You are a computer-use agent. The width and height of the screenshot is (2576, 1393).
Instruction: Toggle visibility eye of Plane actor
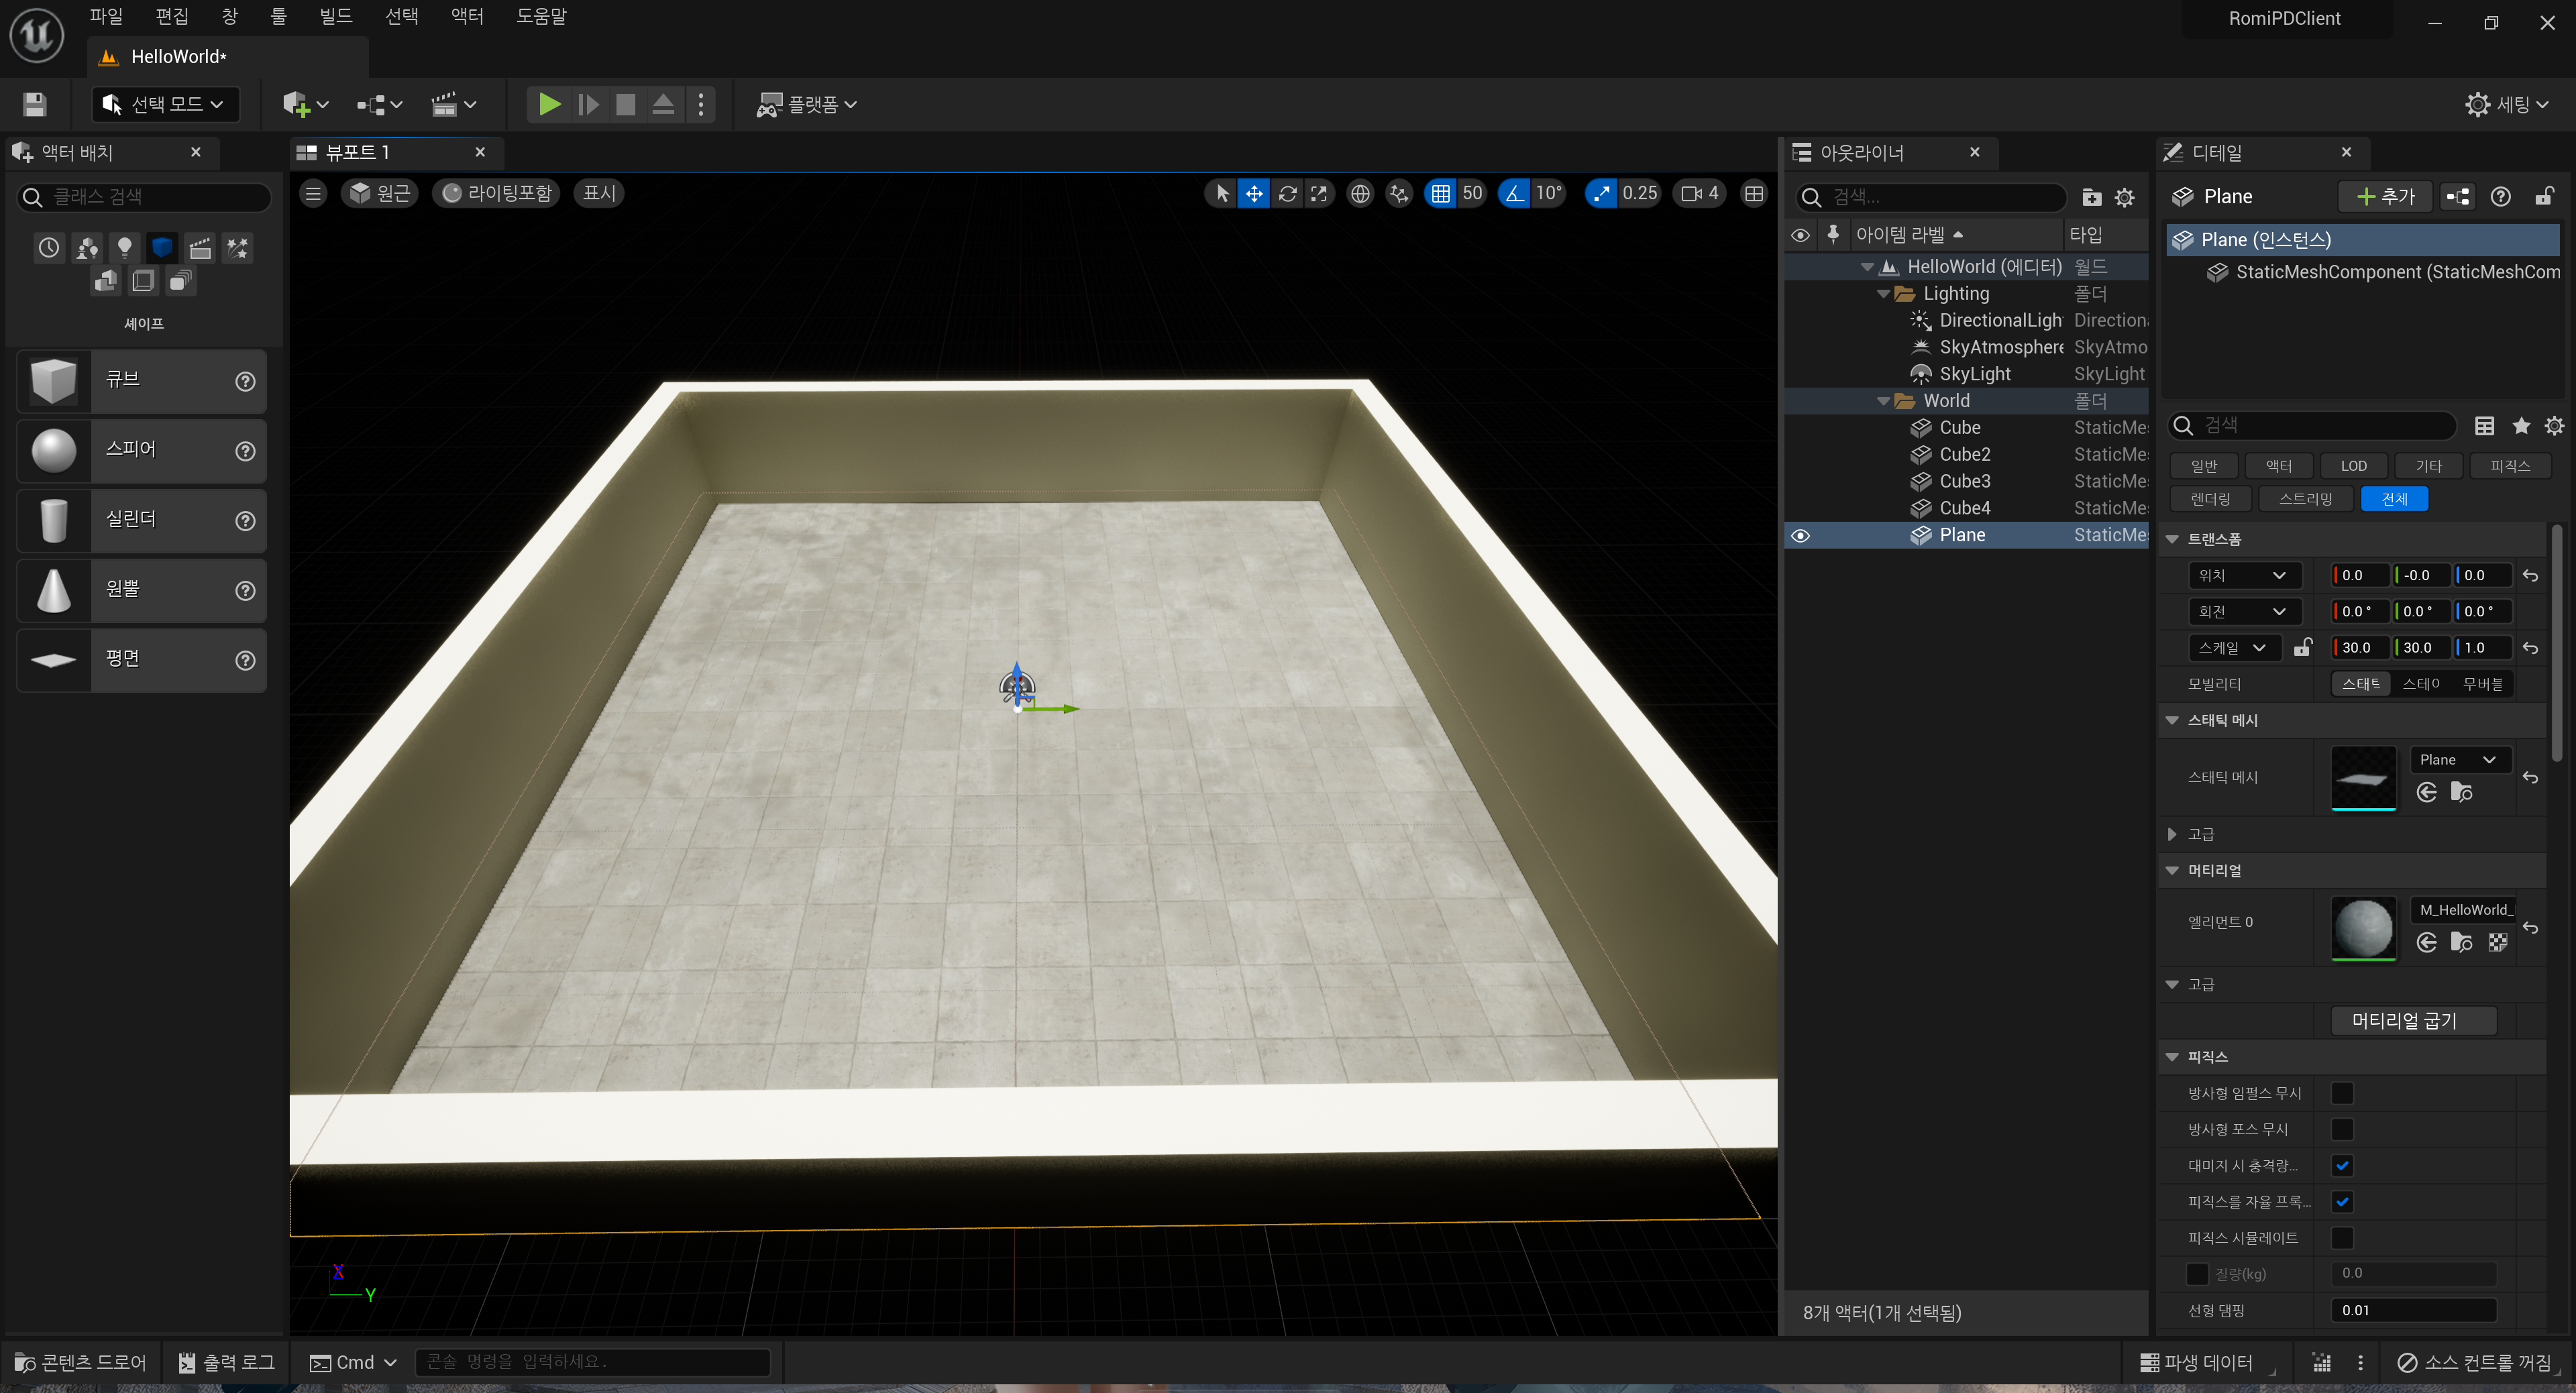(1800, 535)
